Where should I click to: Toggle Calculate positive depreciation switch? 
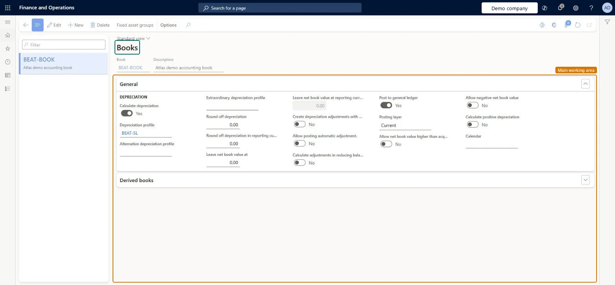coord(473,124)
